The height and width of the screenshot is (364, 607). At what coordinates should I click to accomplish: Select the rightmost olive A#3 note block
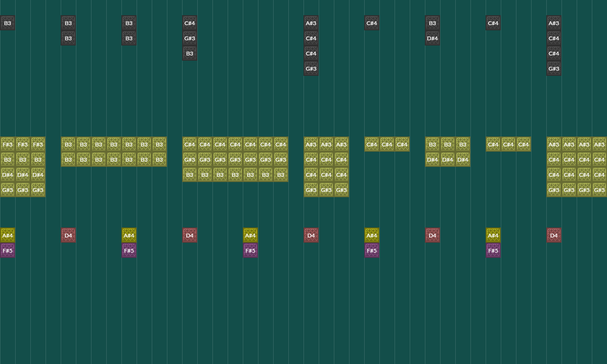coord(599,145)
